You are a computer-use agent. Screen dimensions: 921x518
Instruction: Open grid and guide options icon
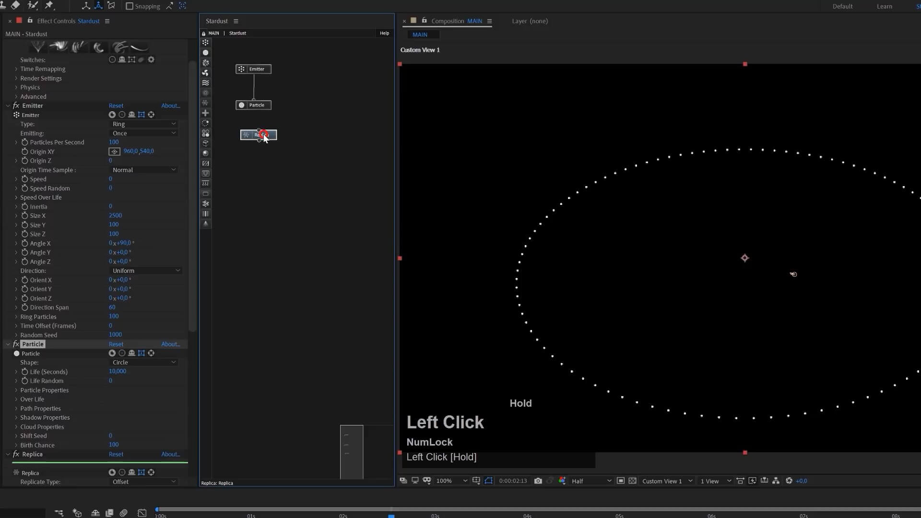coord(476,481)
